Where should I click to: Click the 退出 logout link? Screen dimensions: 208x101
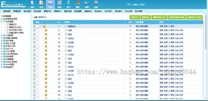142,5
